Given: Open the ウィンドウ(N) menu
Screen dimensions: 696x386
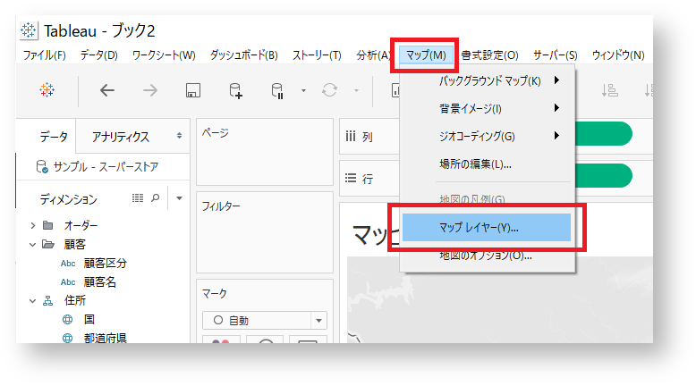Looking at the screenshot, I should click(618, 55).
